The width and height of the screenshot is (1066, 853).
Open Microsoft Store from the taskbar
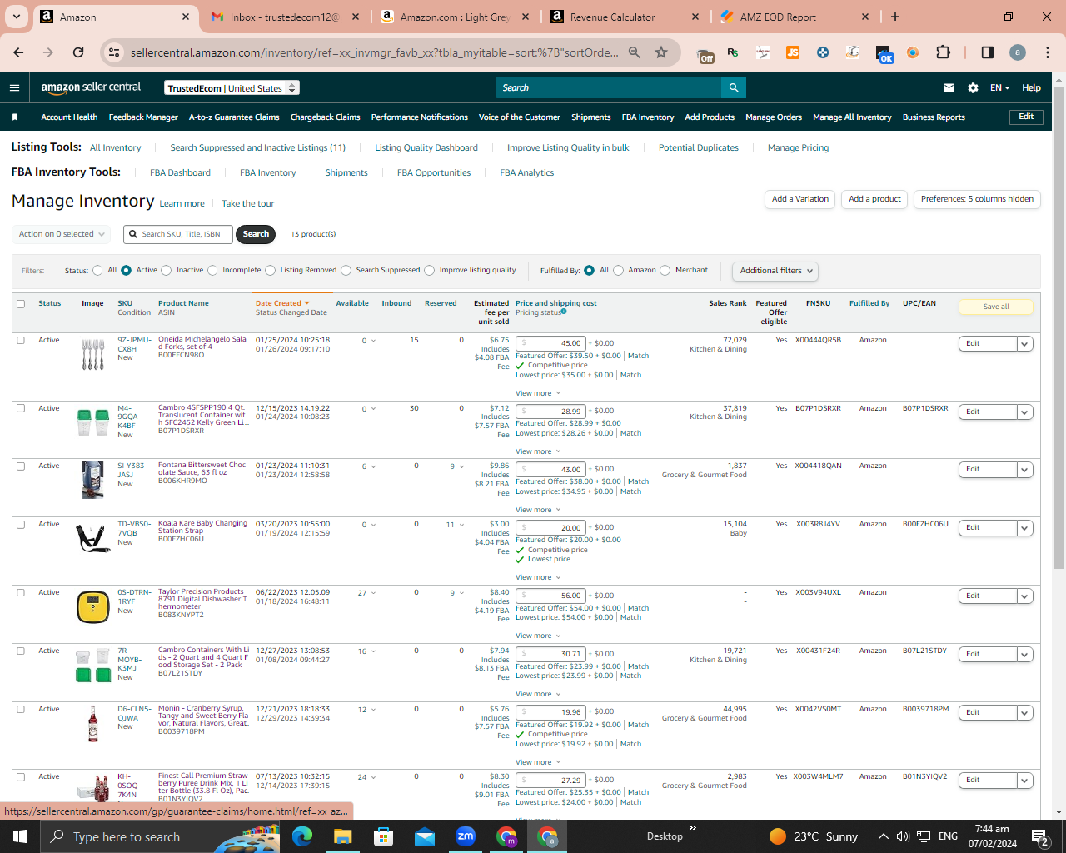tap(383, 836)
